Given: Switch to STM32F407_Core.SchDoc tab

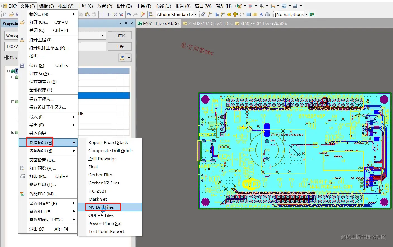Looking at the screenshot, I should click(210, 23).
